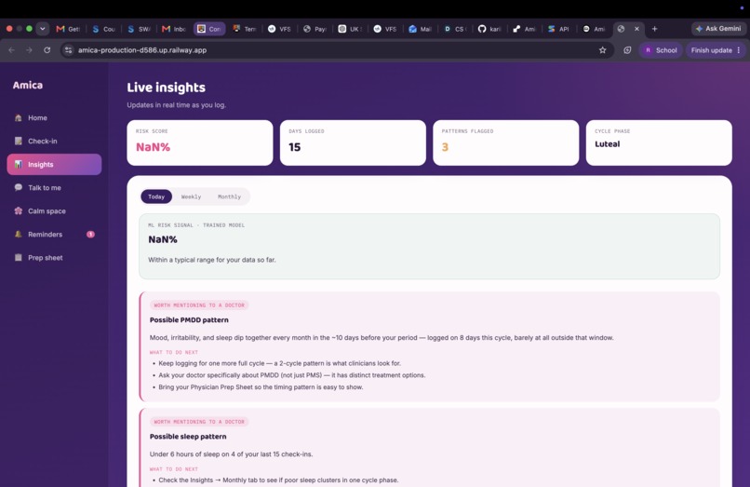The image size is (750, 487).
Task: Click the Amica logo title
Action: tap(28, 86)
